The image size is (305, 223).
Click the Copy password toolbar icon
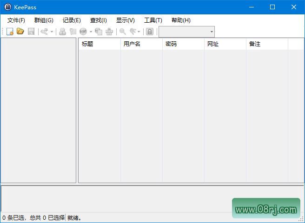73,32
